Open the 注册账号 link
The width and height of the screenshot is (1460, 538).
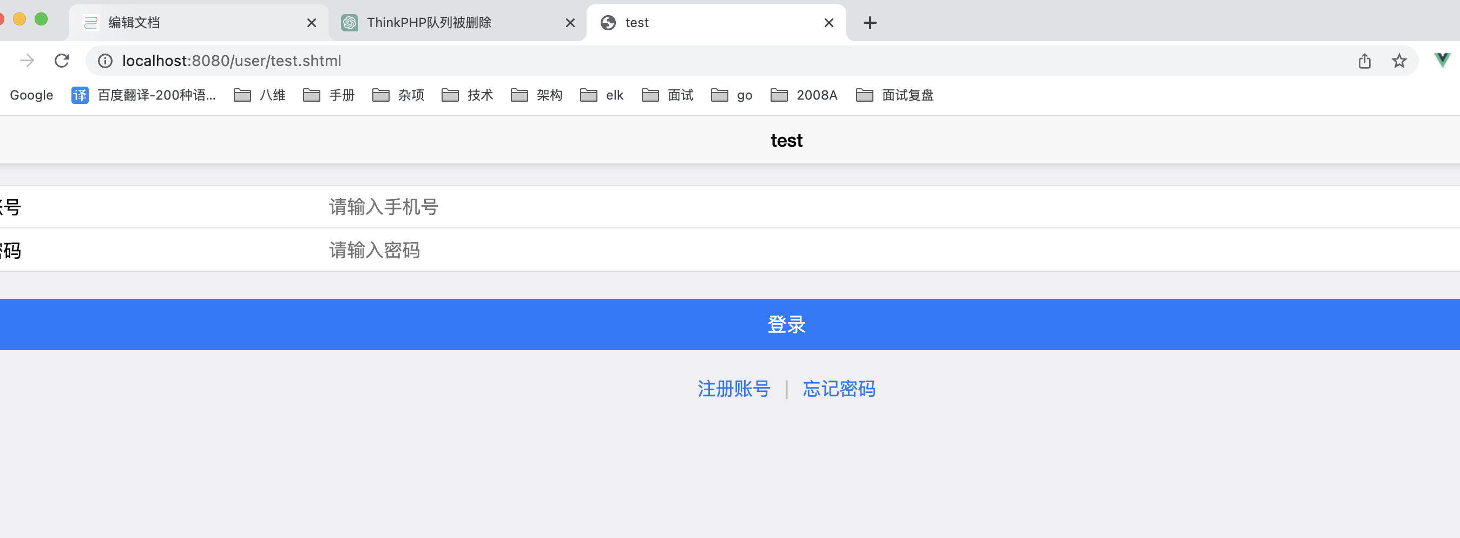(733, 389)
